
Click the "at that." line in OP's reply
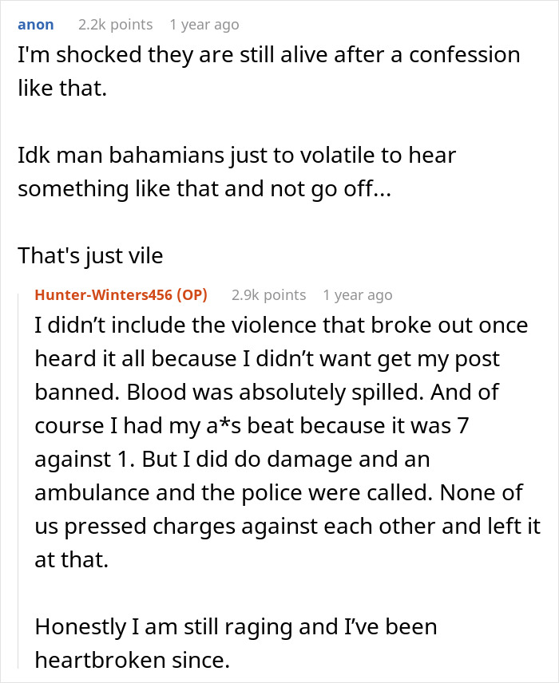[72, 560]
